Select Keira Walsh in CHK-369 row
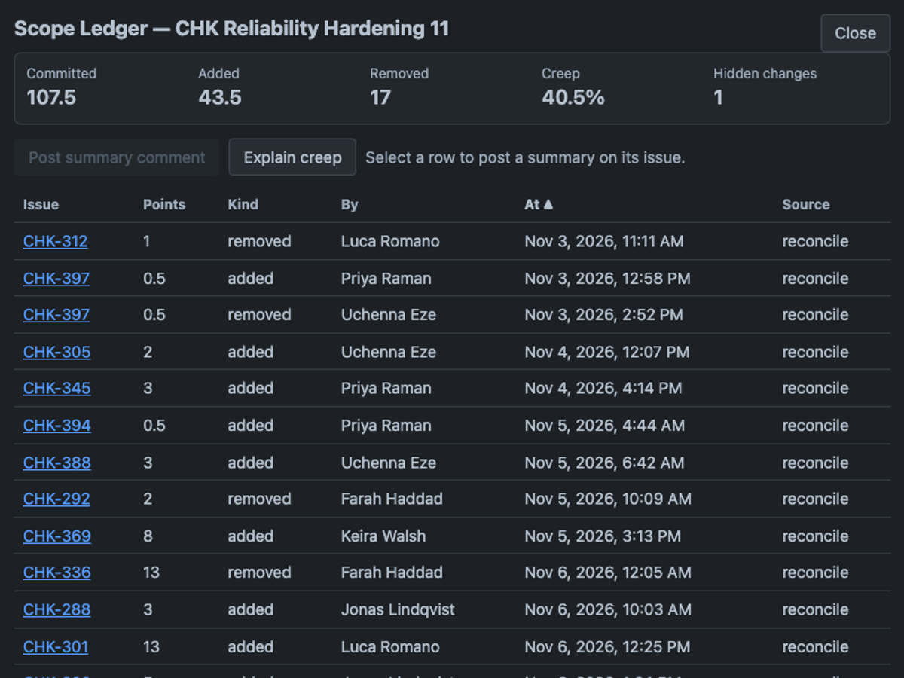904x678 pixels. [x=383, y=536]
